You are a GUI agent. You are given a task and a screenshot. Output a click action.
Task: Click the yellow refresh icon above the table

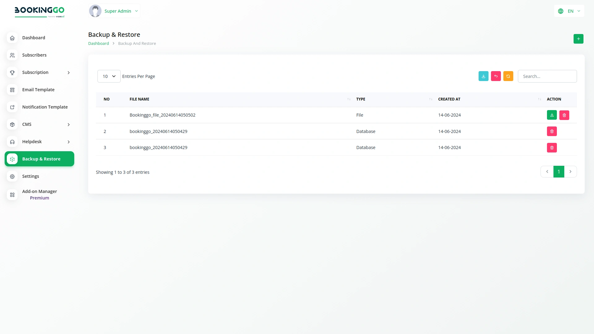coord(508,76)
